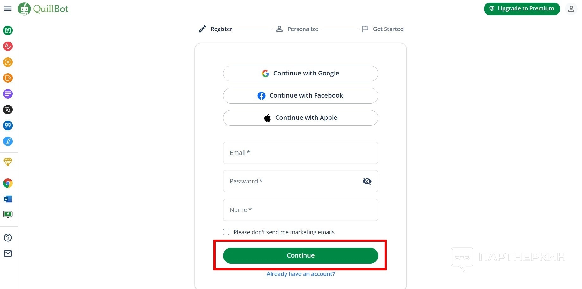Viewport: 582px width, 289px height.
Task: Click the Premium diamond sidebar icon
Action: point(8,162)
